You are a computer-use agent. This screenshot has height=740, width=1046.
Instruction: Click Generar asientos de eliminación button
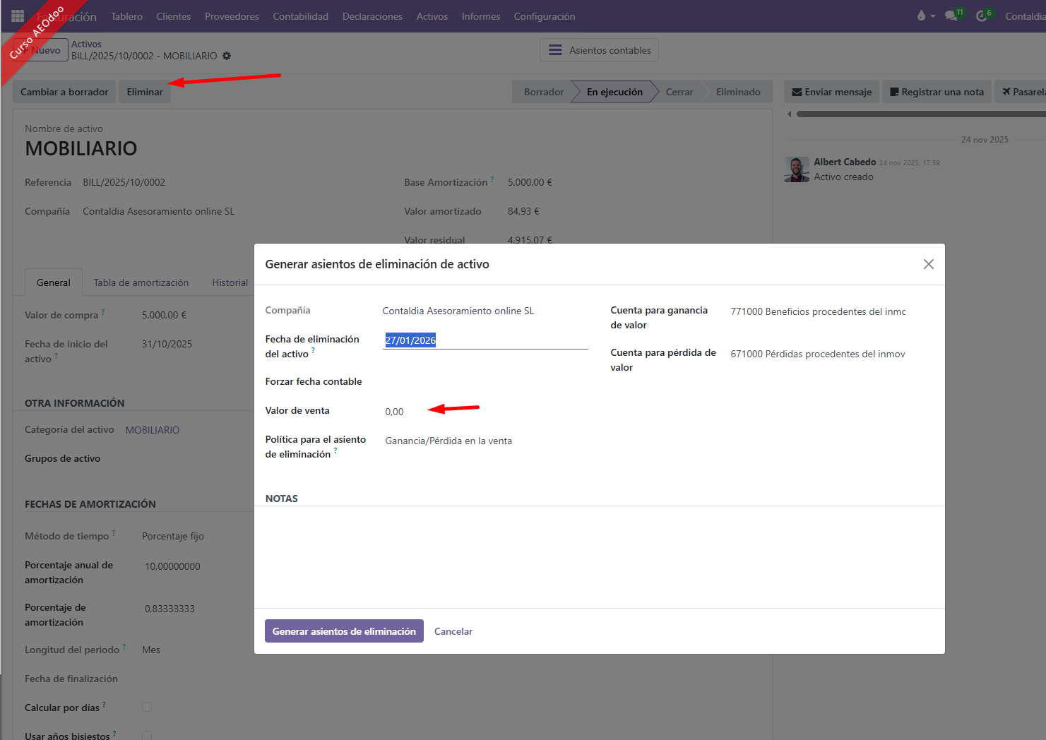(344, 631)
